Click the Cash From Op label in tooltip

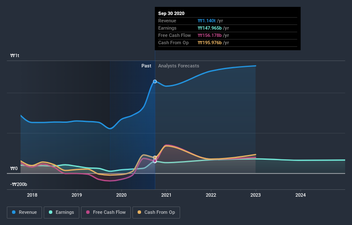click(x=173, y=43)
